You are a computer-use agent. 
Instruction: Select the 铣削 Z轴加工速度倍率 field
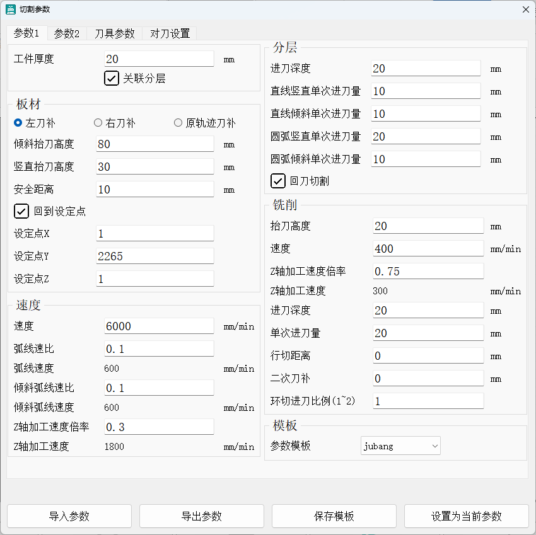tap(428, 271)
